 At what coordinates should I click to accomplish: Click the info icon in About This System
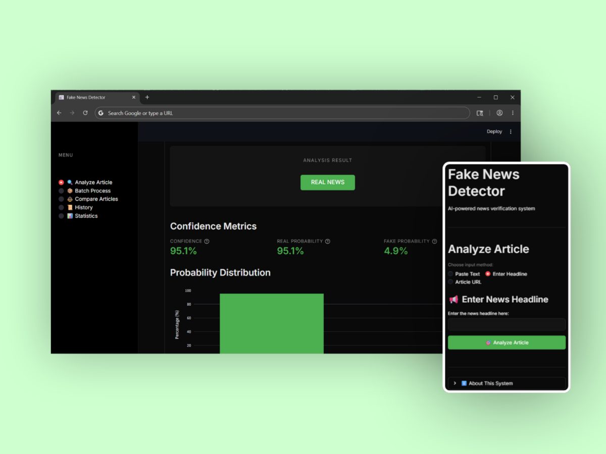click(464, 383)
